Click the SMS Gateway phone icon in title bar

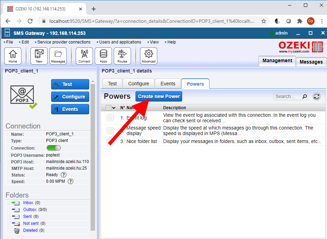[x=7, y=33]
